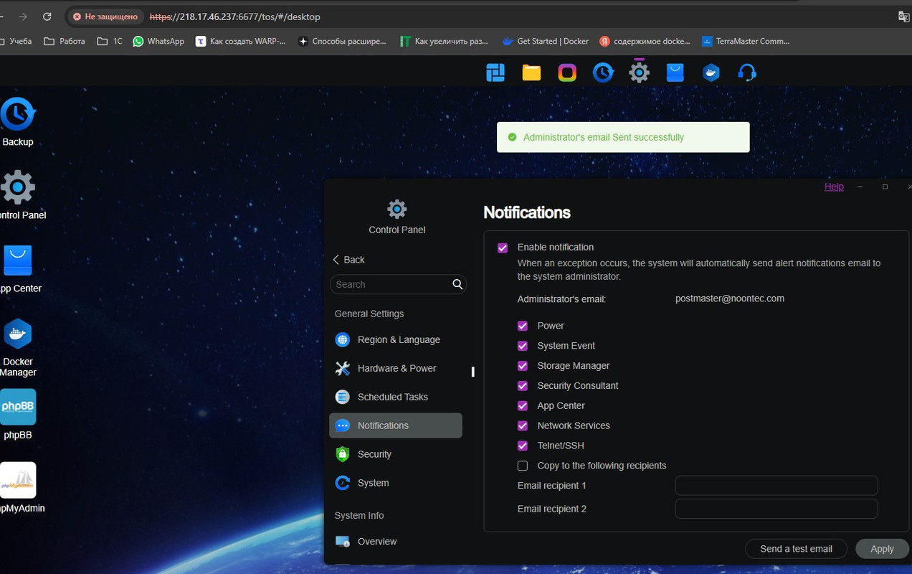Uncheck the Power notification checkbox
The image size is (912, 574).
point(523,326)
